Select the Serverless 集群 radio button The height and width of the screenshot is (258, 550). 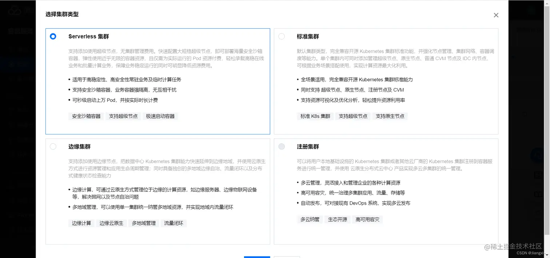53,36
